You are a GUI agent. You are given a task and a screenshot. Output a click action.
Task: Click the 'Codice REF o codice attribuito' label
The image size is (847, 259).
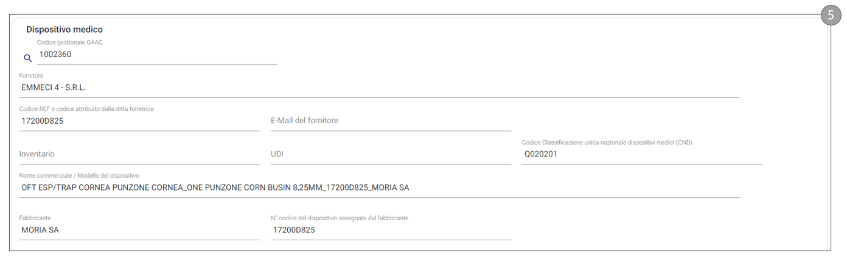click(x=86, y=109)
